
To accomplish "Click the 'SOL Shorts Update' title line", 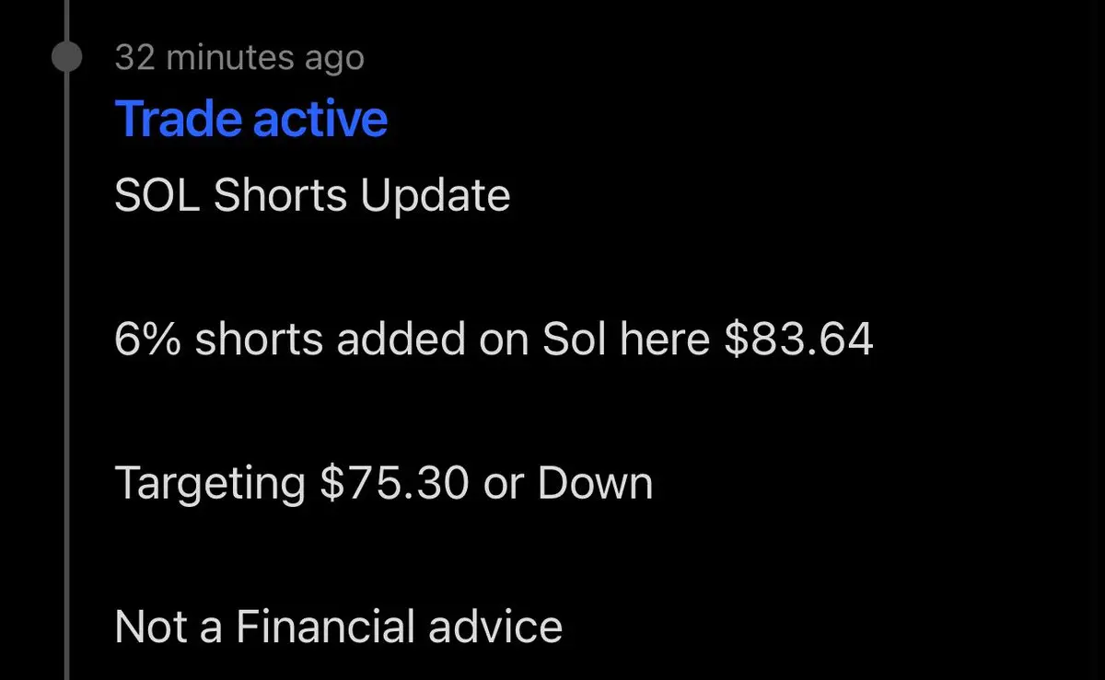I will [312, 196].
